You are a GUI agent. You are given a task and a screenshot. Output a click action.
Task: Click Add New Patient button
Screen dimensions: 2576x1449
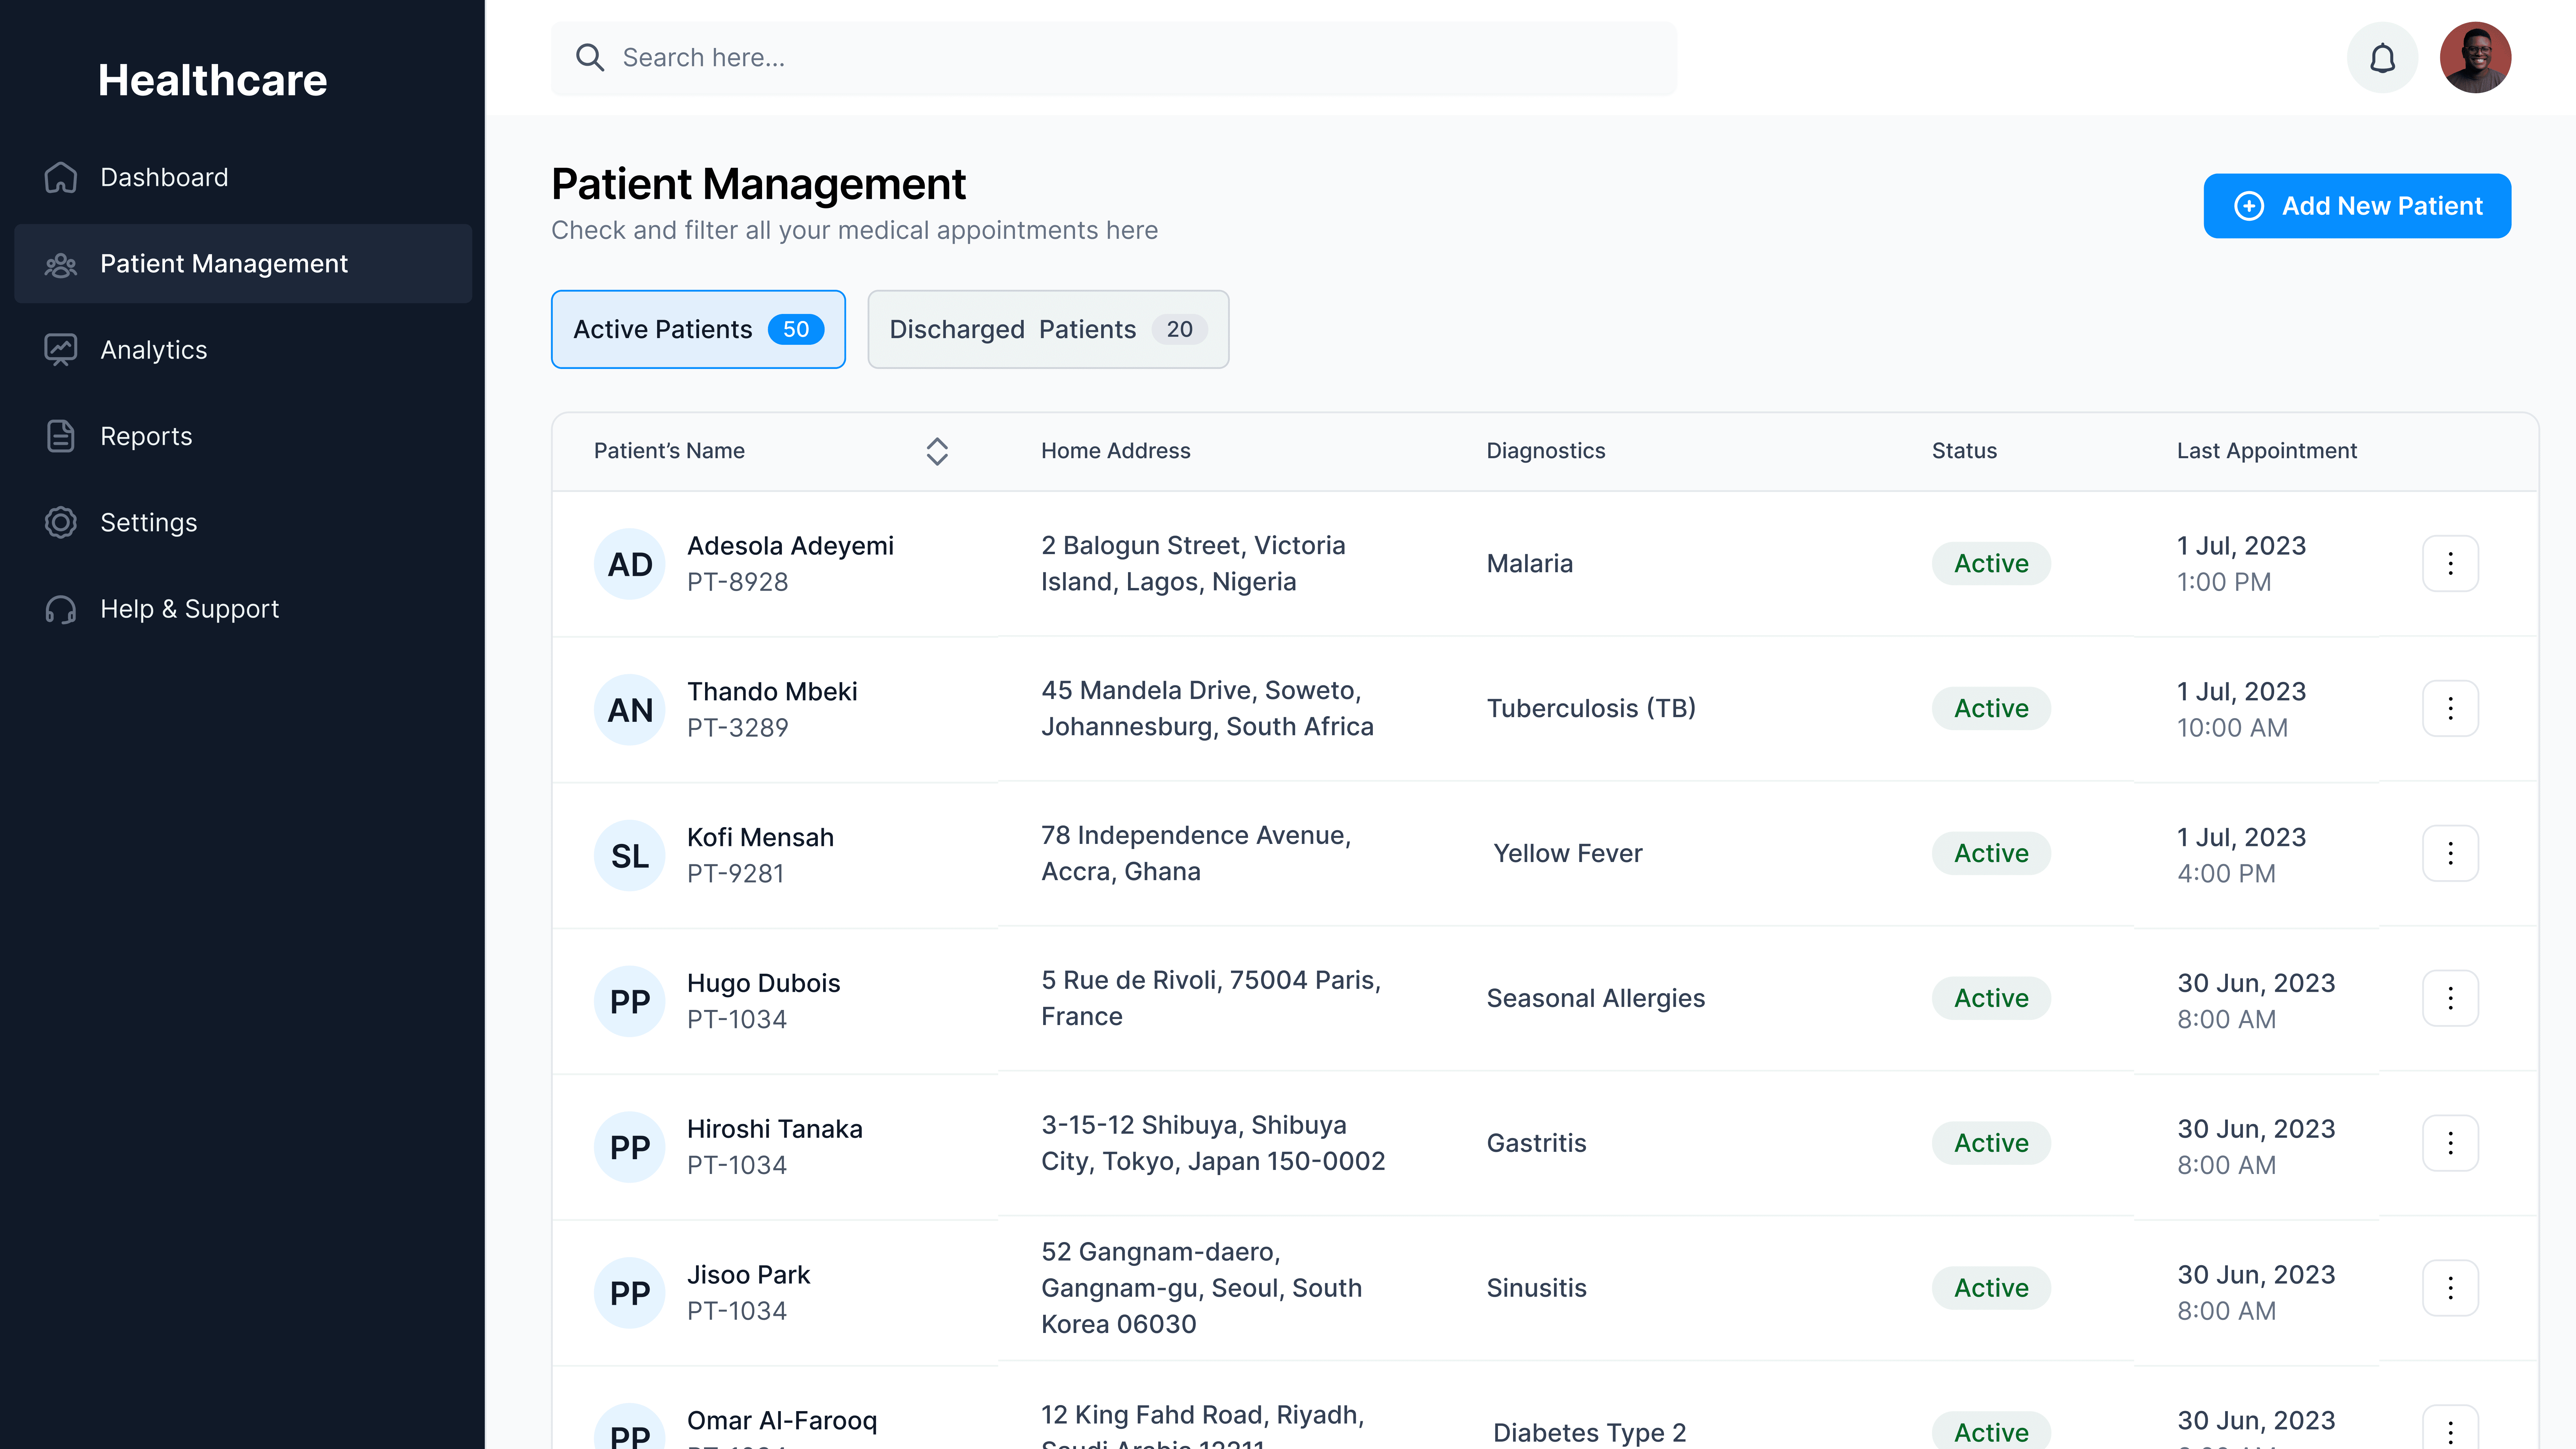[x=2357, y=206]
